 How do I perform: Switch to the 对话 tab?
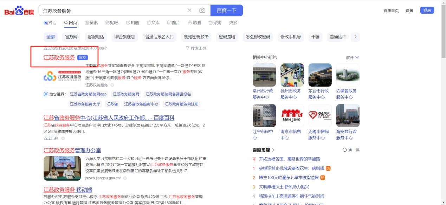pyautogui.click(x=50, y=23)
